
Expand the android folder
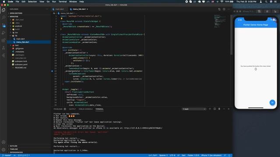[18, 26]
